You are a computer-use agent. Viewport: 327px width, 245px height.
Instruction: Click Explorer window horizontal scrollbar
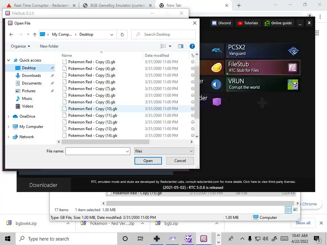pyautogui.click(x=200, y=203)
